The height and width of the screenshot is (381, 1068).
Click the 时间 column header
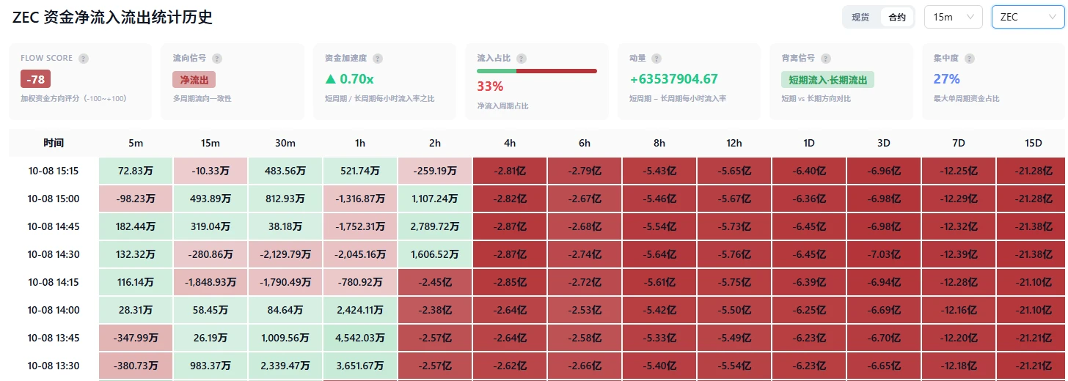click(x=54, y=143)
